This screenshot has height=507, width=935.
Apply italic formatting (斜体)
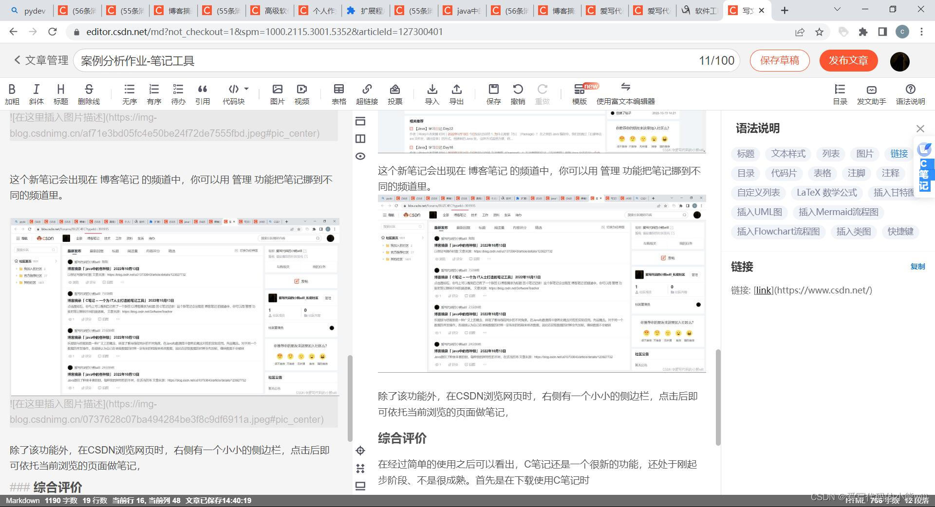36,94
